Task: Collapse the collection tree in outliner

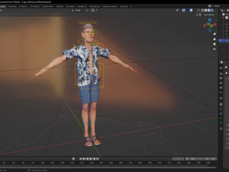Action: tap(224, 18)
